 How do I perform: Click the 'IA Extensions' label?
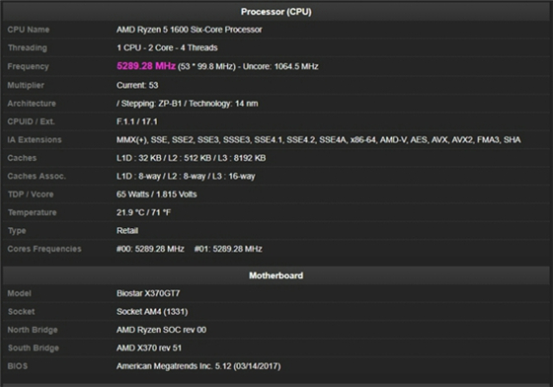click(35, 140)
